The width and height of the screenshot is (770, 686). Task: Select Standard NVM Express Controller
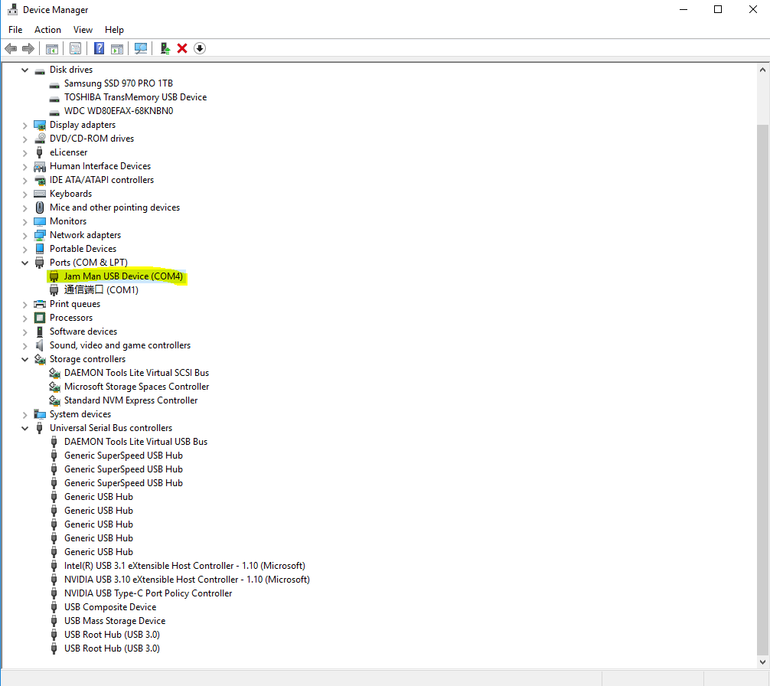tap(131, 400)
